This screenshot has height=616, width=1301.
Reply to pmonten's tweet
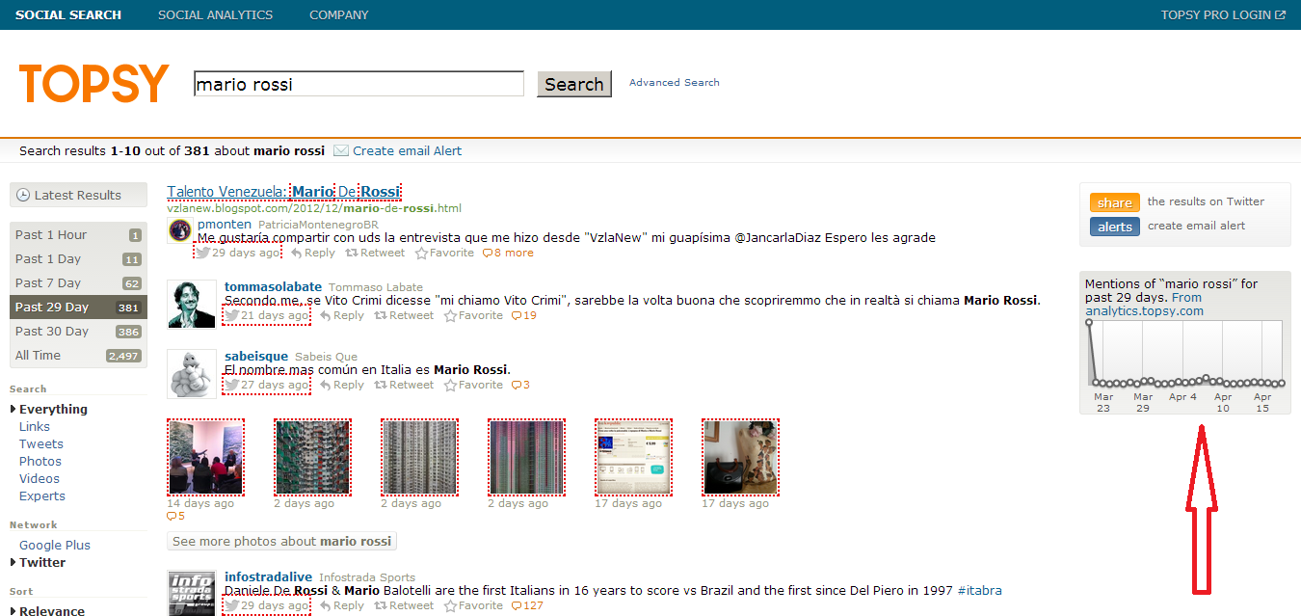pyautogui.click(x=313, y=253)
